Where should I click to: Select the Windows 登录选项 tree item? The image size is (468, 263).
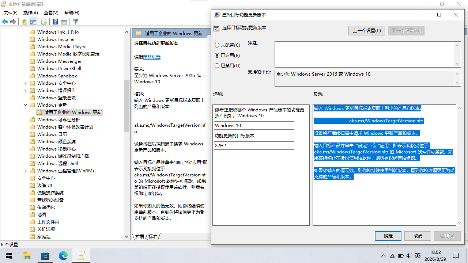click(56, 98)
